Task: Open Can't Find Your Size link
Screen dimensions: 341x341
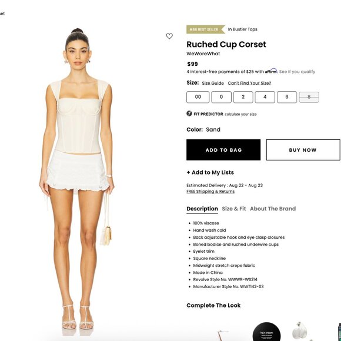Action: coord(249,83)
